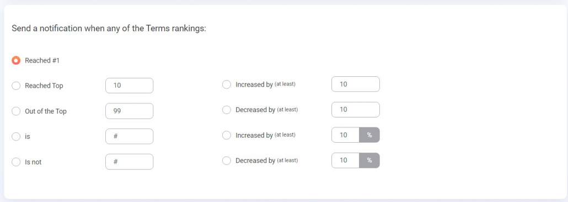Click the Reached Top value field
Screen dimensions: 568x202
point(130,86)
